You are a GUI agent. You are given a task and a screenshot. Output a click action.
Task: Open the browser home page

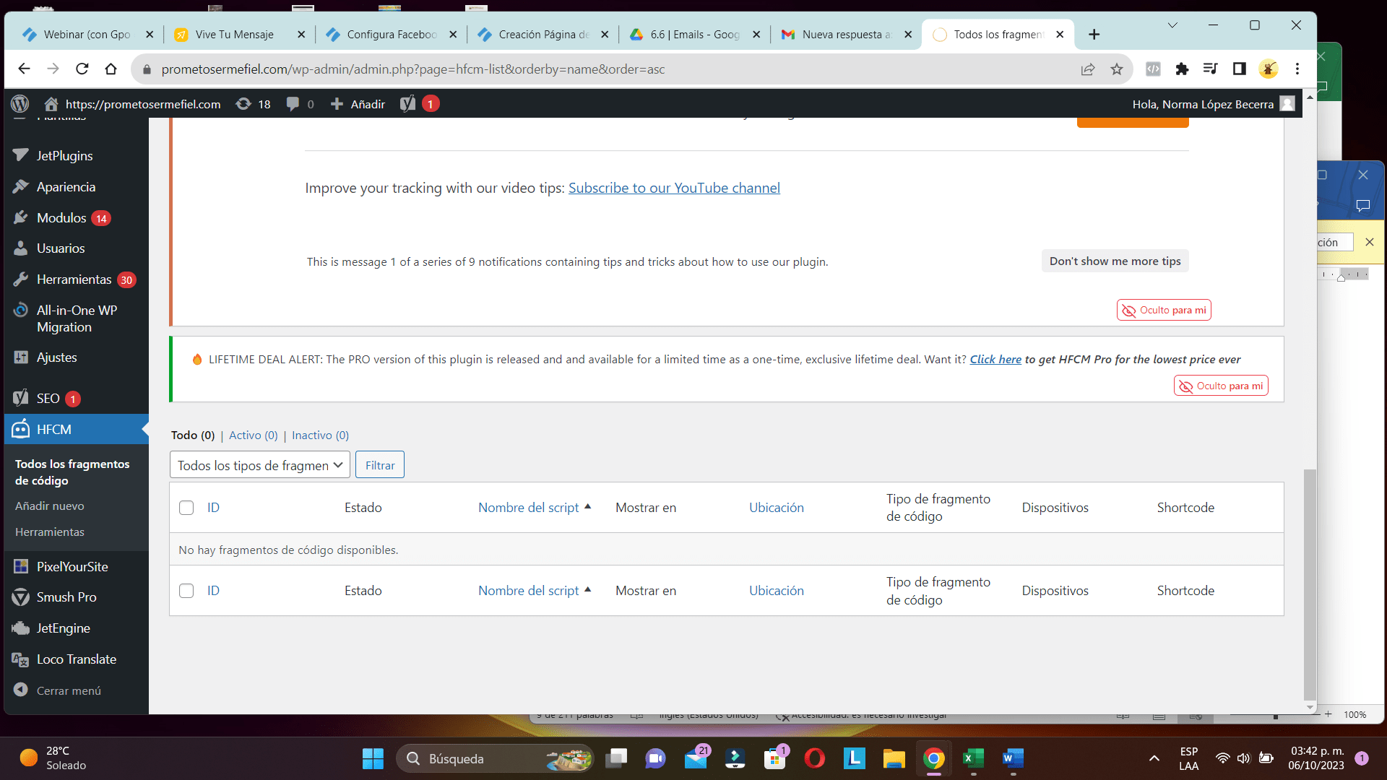click(x=111, y=69)
